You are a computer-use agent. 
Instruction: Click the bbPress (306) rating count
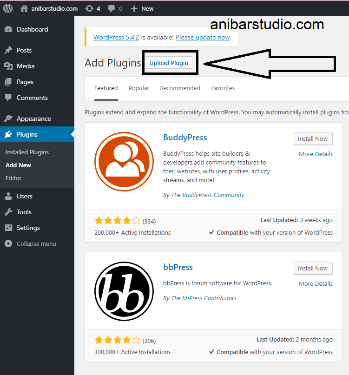pyautogui.click(x=149, y=341)
